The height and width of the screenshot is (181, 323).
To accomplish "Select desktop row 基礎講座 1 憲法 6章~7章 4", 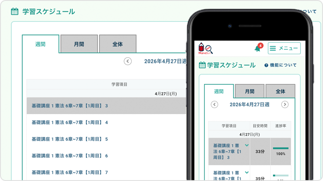I will (x=107, y=122).
